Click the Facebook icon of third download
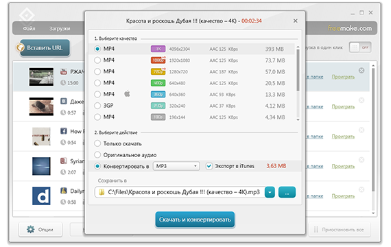Viewport: 391px width, 247px height. (64, 131)
